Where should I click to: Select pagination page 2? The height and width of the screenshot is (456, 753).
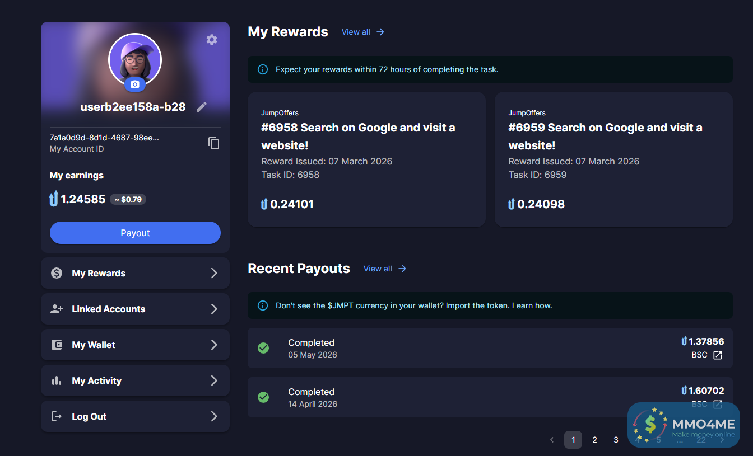point(594,440)
